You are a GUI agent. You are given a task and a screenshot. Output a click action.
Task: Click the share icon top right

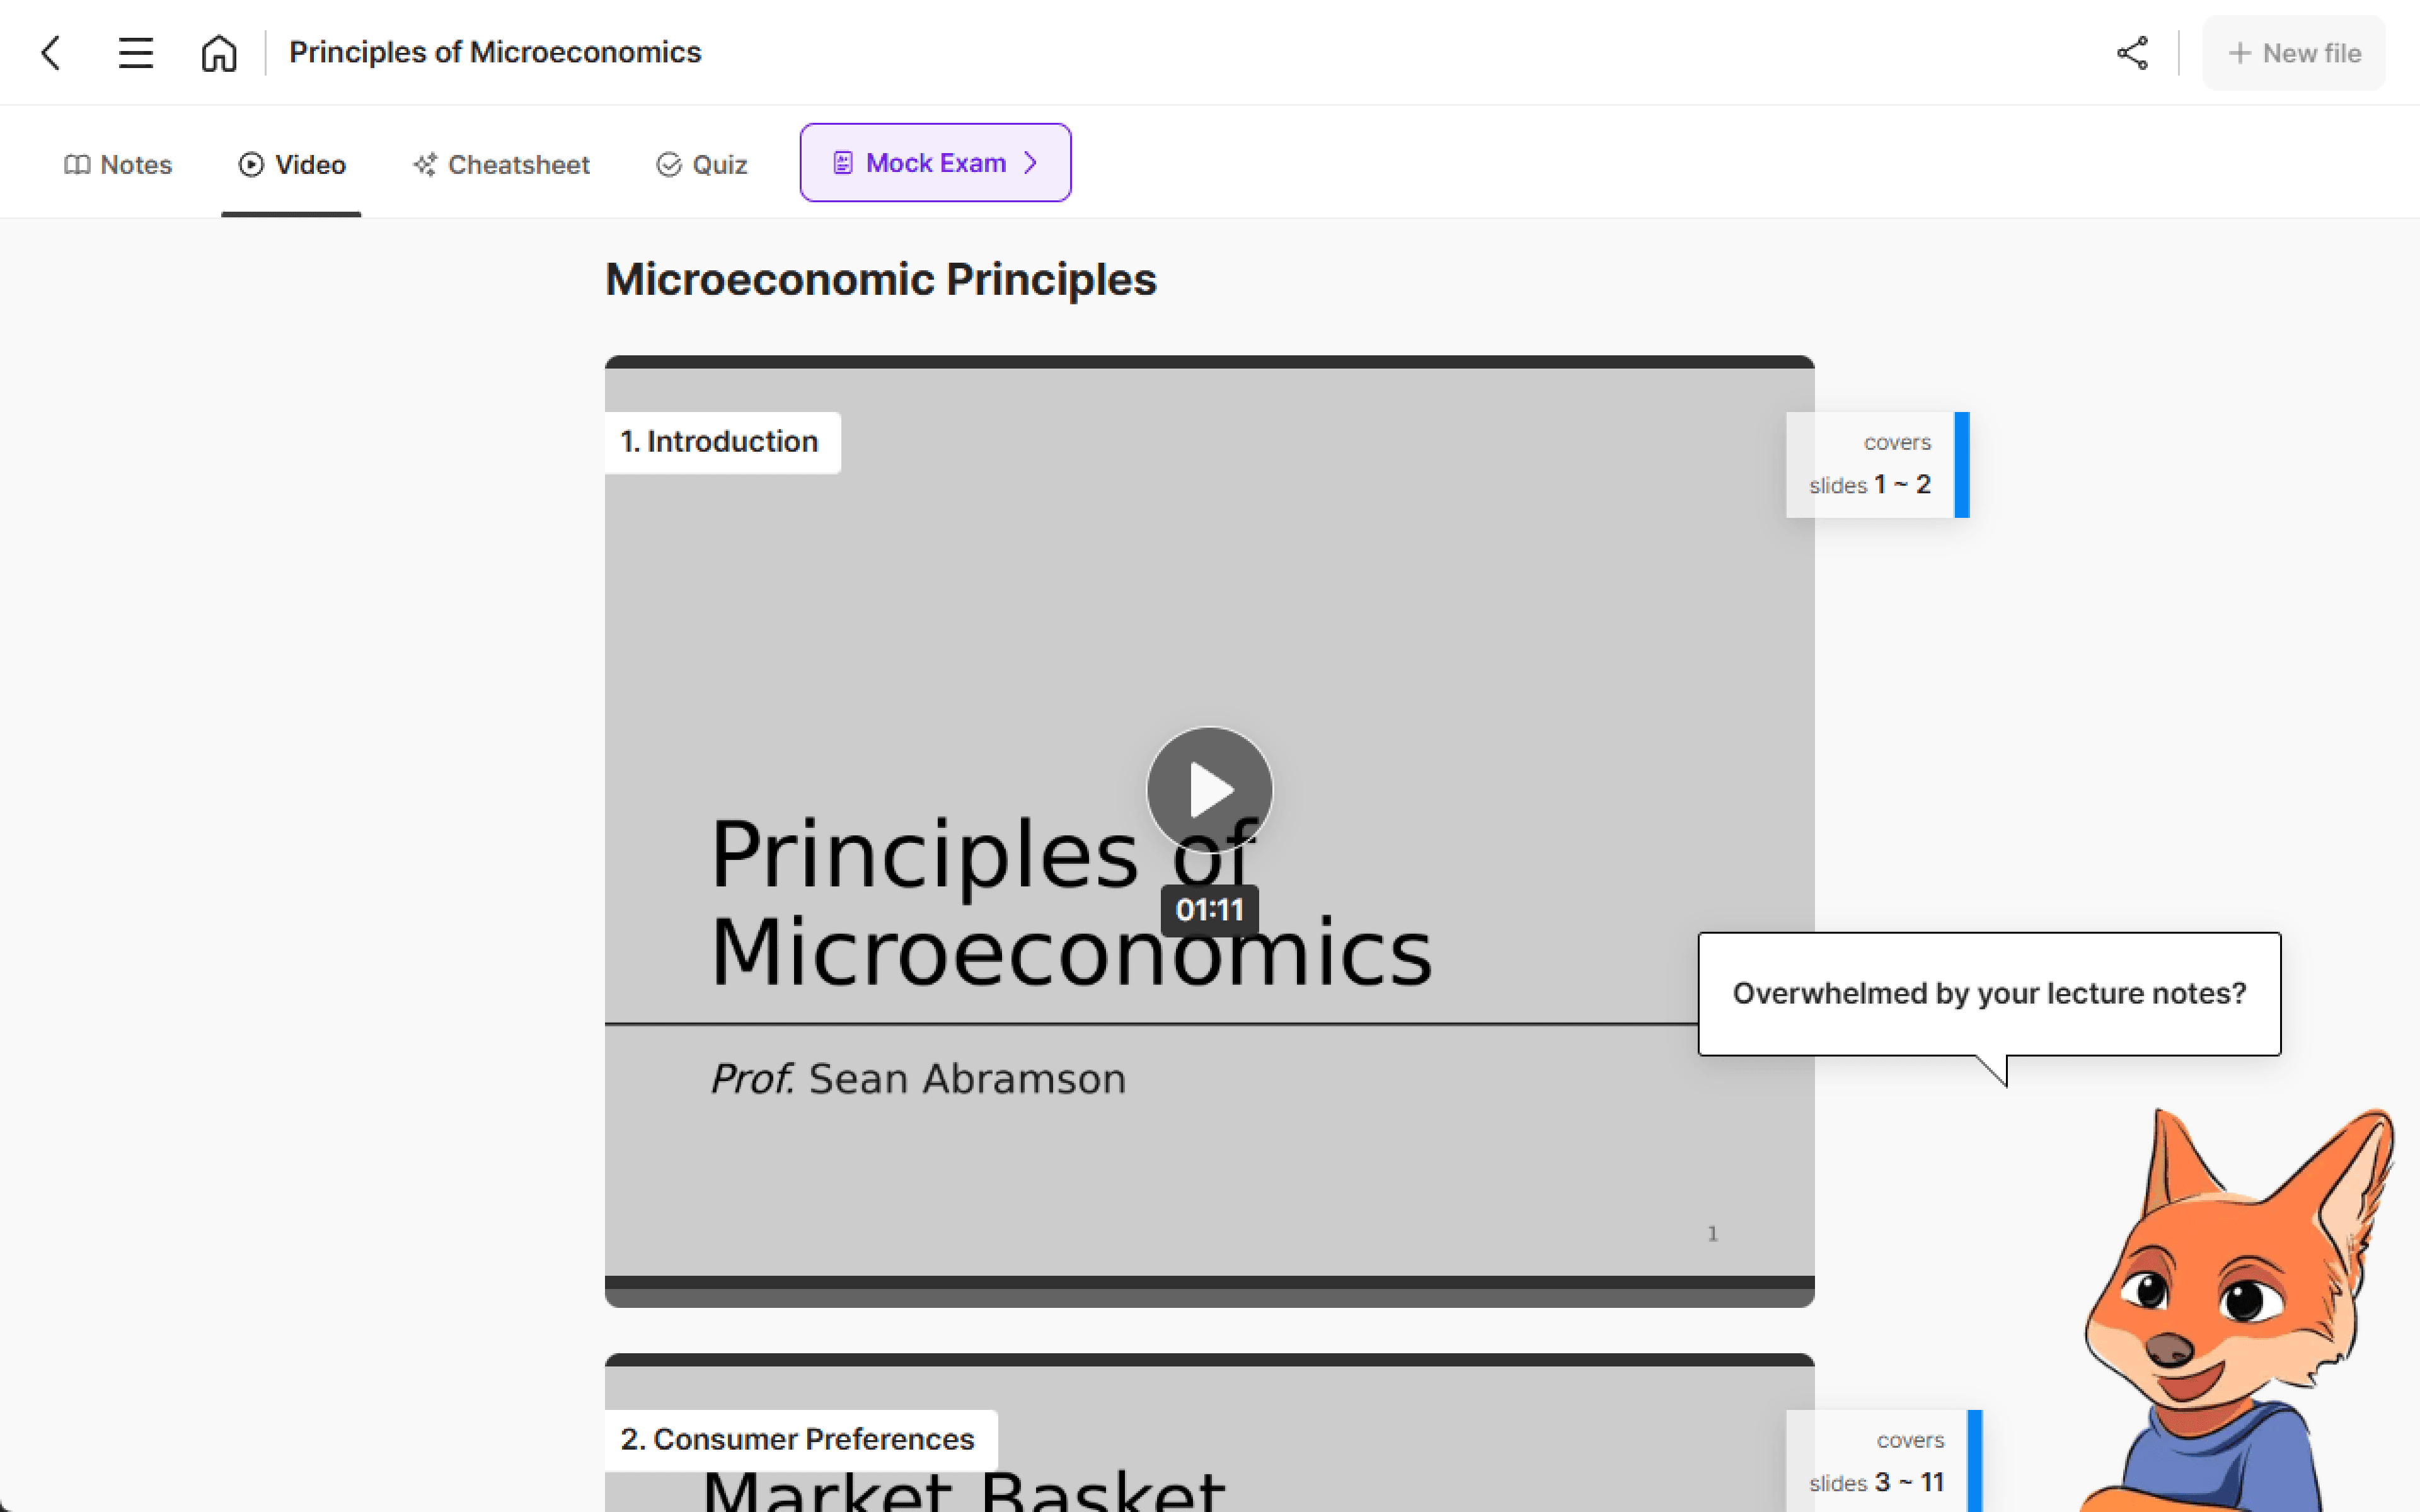click(x=2133, y=52)
